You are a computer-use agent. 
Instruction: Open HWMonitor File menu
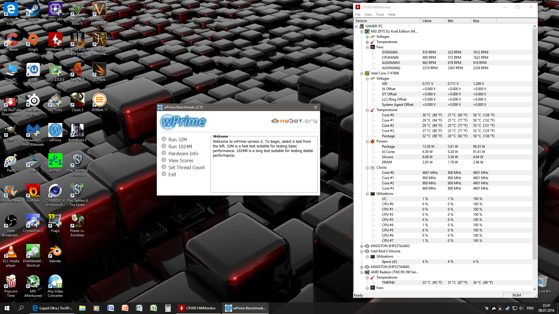tap(358, 15)
